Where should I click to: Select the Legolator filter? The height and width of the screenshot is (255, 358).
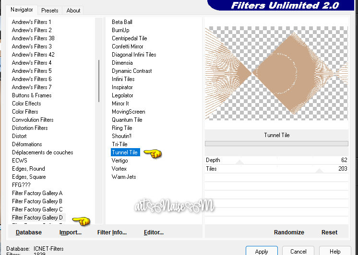click(x=122, y=95)
